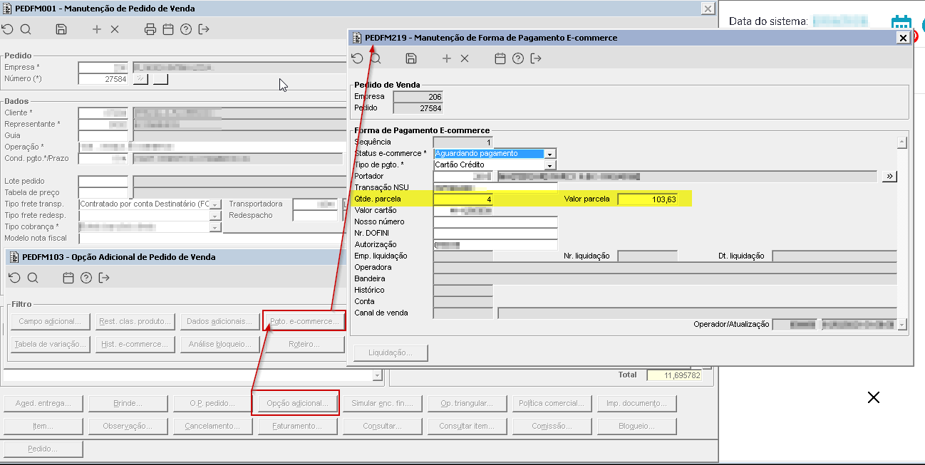Open the Status e-commerce dropdown
This screenshot has height=465, width=925.
[x=550, y=153]
